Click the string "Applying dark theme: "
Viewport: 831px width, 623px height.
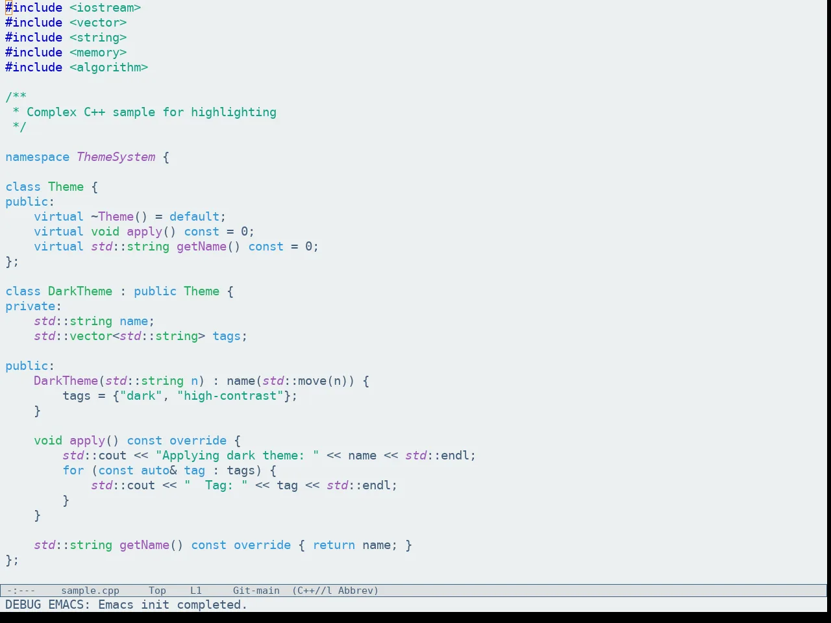[238, 456]
